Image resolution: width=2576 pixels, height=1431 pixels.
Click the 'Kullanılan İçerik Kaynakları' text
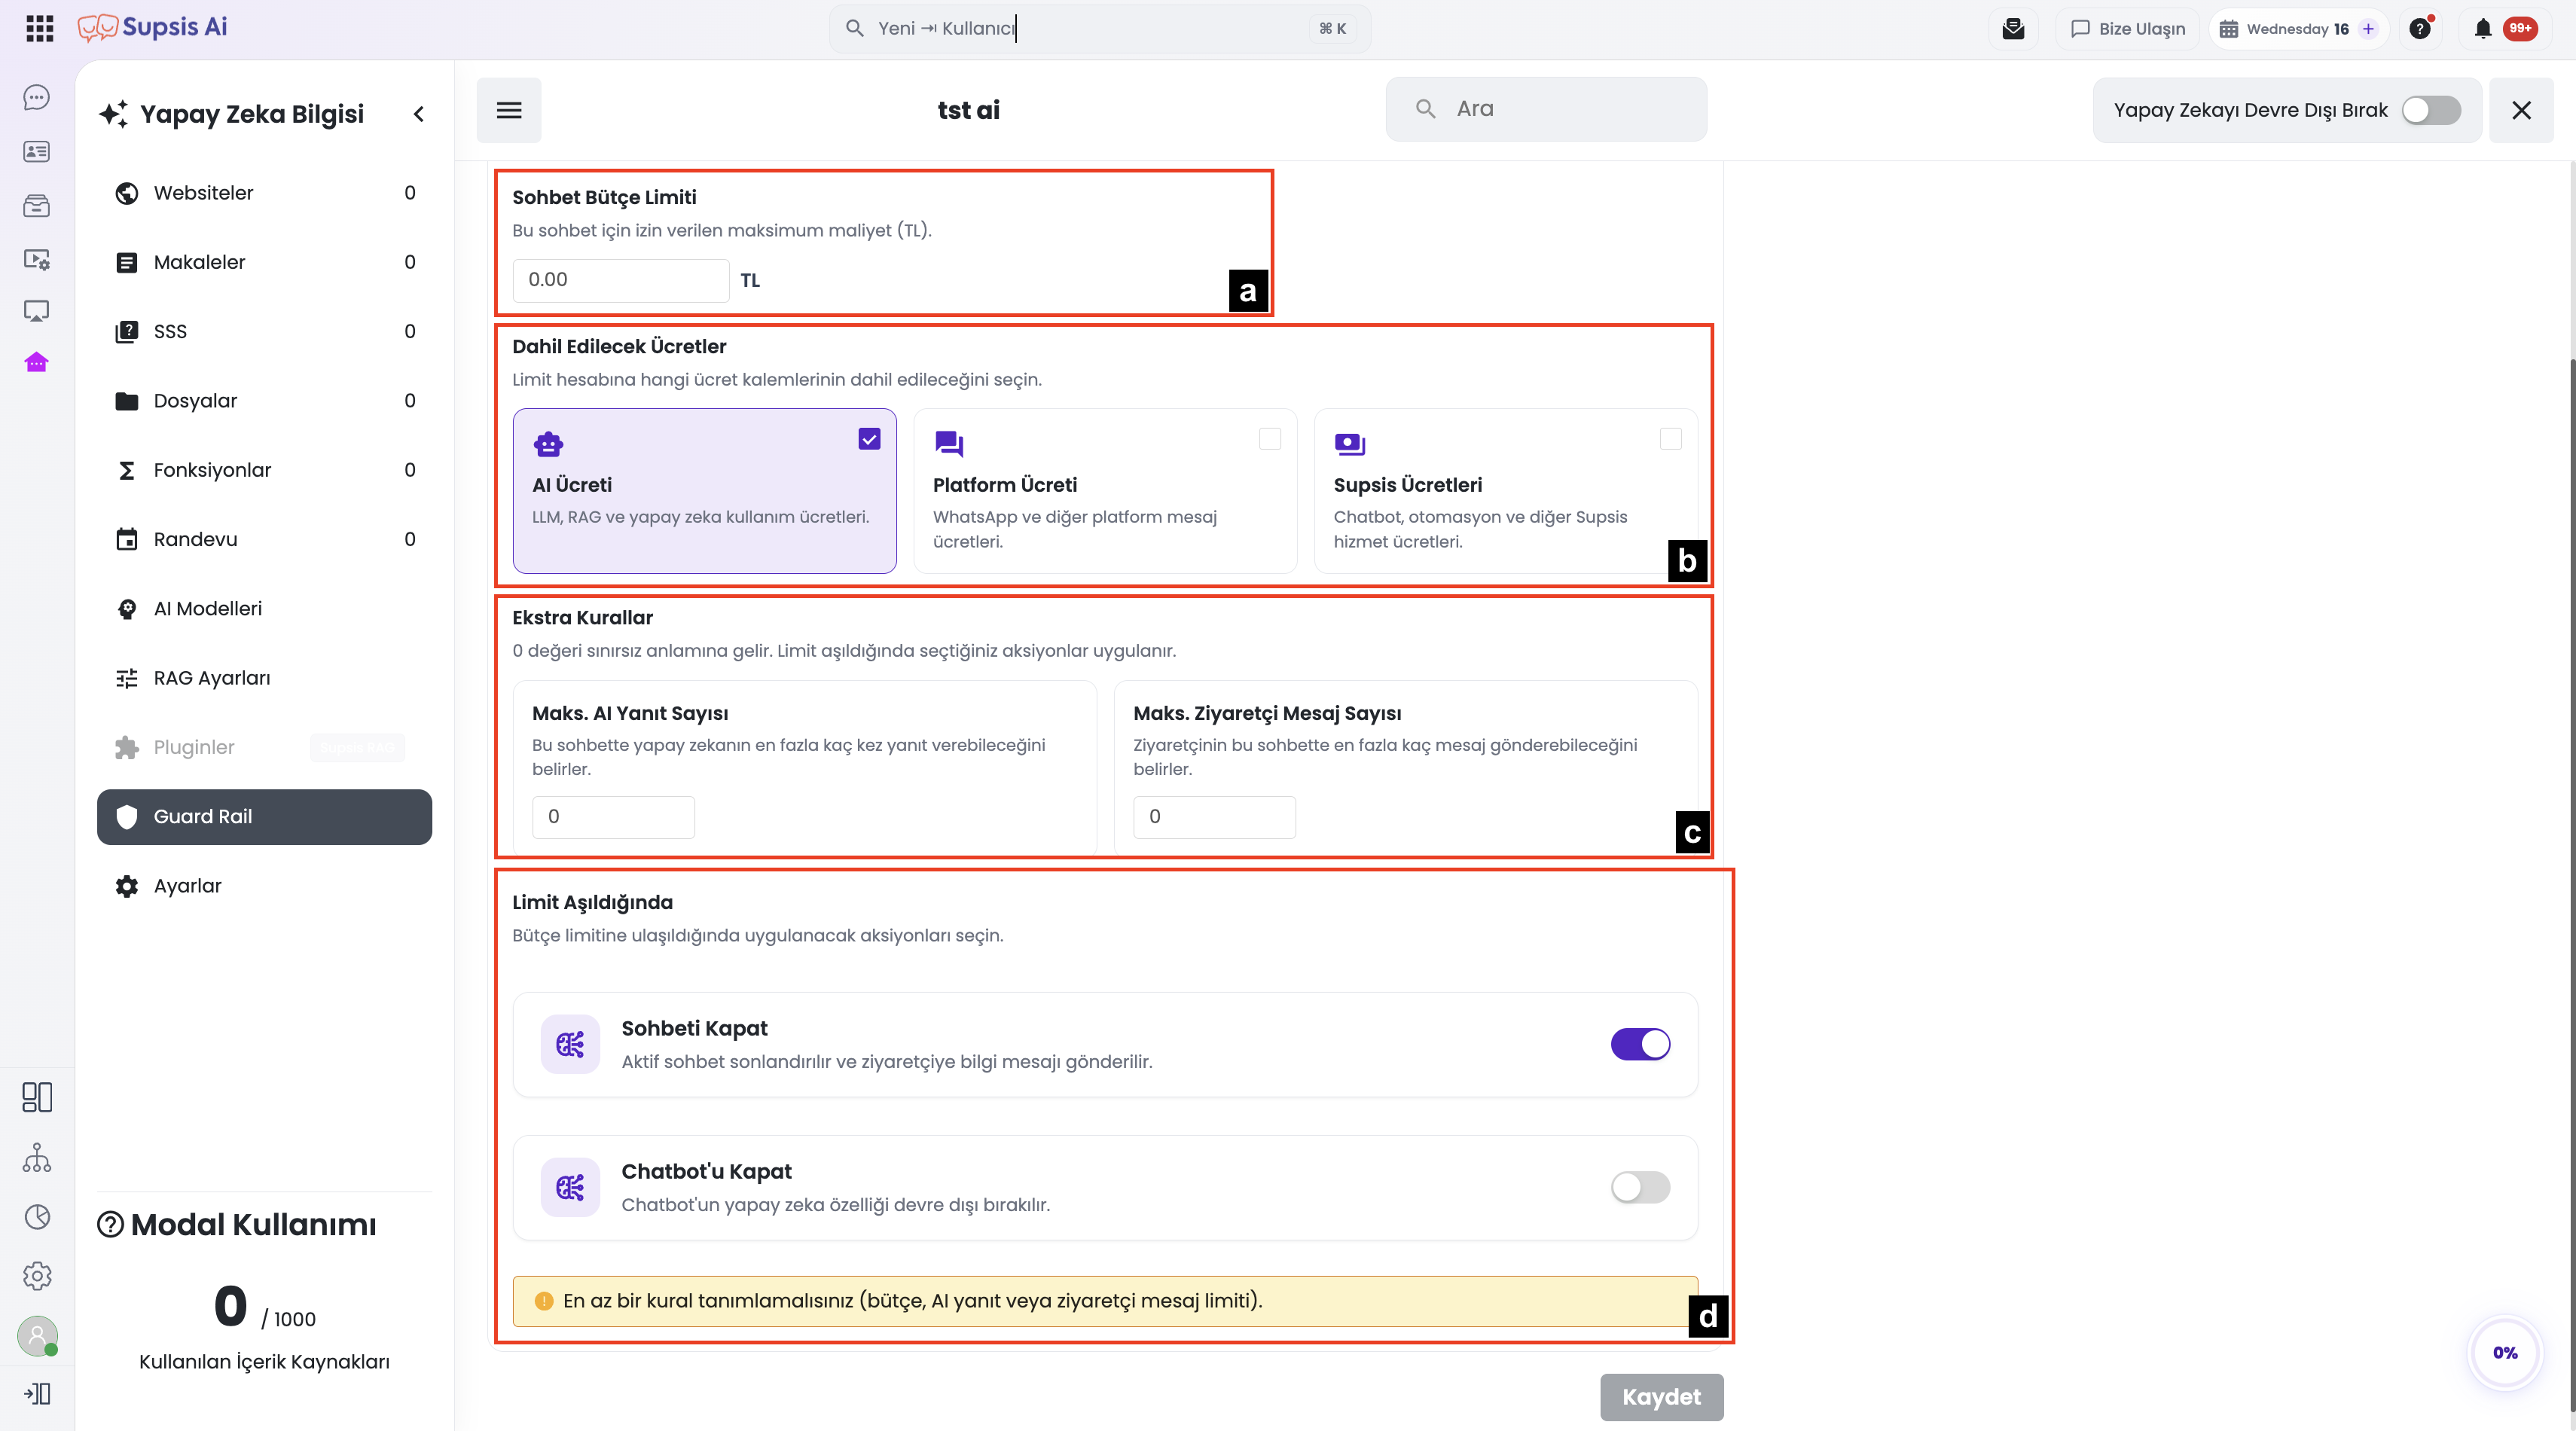[264, 1362]
